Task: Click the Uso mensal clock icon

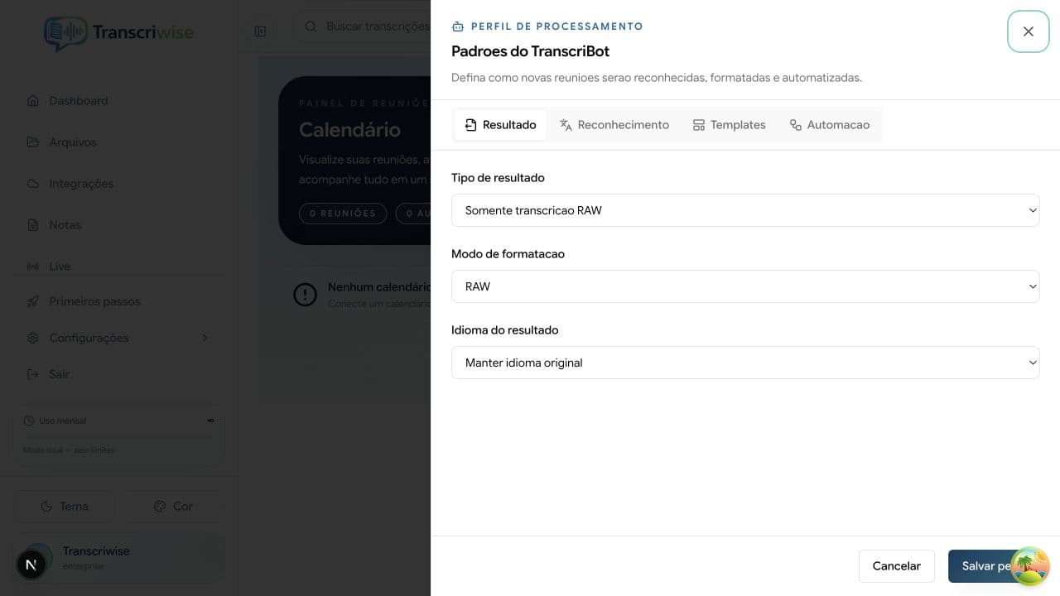Action: coord(29,421)
